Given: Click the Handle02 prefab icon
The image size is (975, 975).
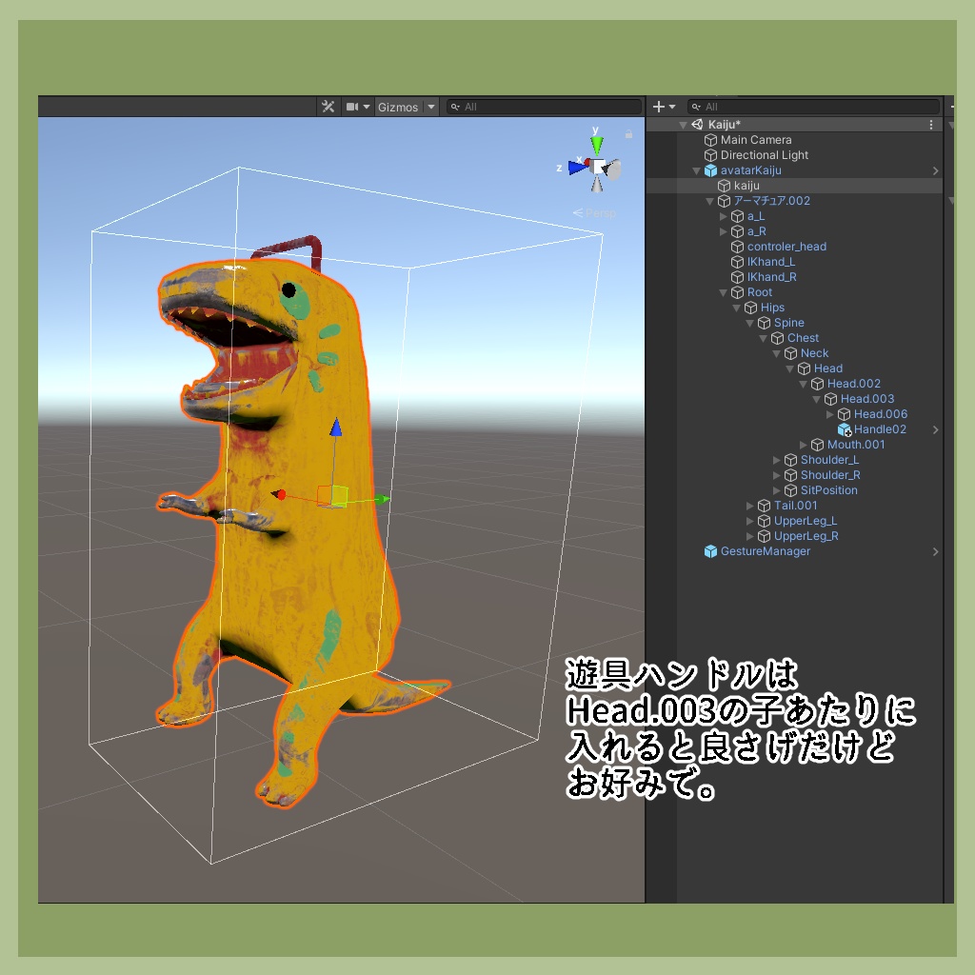Looking at the screenshot, I should tap(844, 429).
